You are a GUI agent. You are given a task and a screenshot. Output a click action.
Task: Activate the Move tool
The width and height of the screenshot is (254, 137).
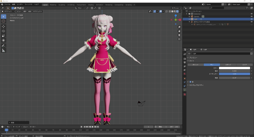tap(3, 26)
